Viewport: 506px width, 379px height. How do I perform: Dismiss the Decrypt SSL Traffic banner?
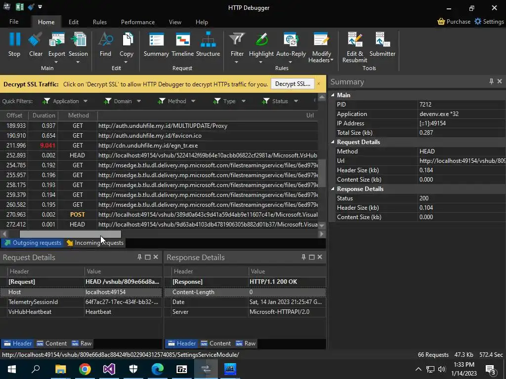coord(319,84)
